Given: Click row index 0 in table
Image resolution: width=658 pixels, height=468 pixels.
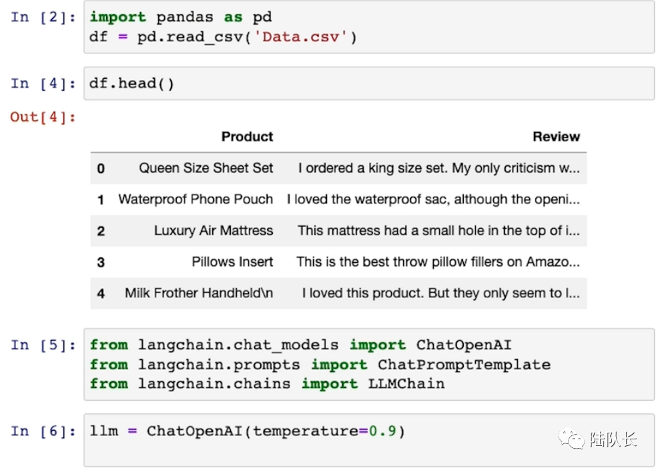Looking at the screenshot, I should (101, 169).
